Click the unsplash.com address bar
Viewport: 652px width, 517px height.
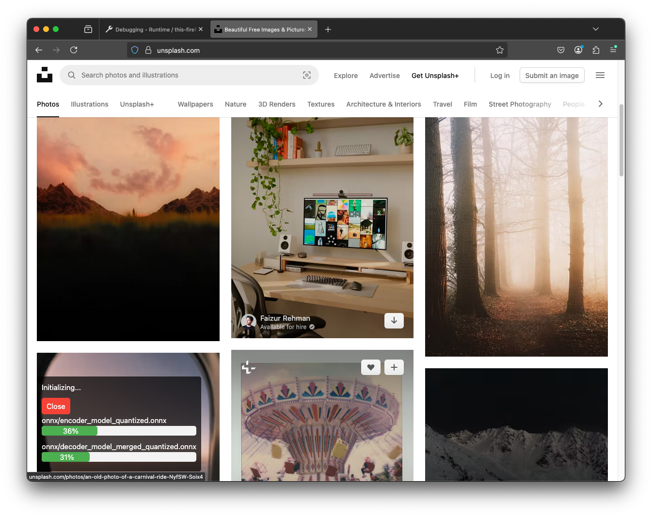tap(317, 50)
